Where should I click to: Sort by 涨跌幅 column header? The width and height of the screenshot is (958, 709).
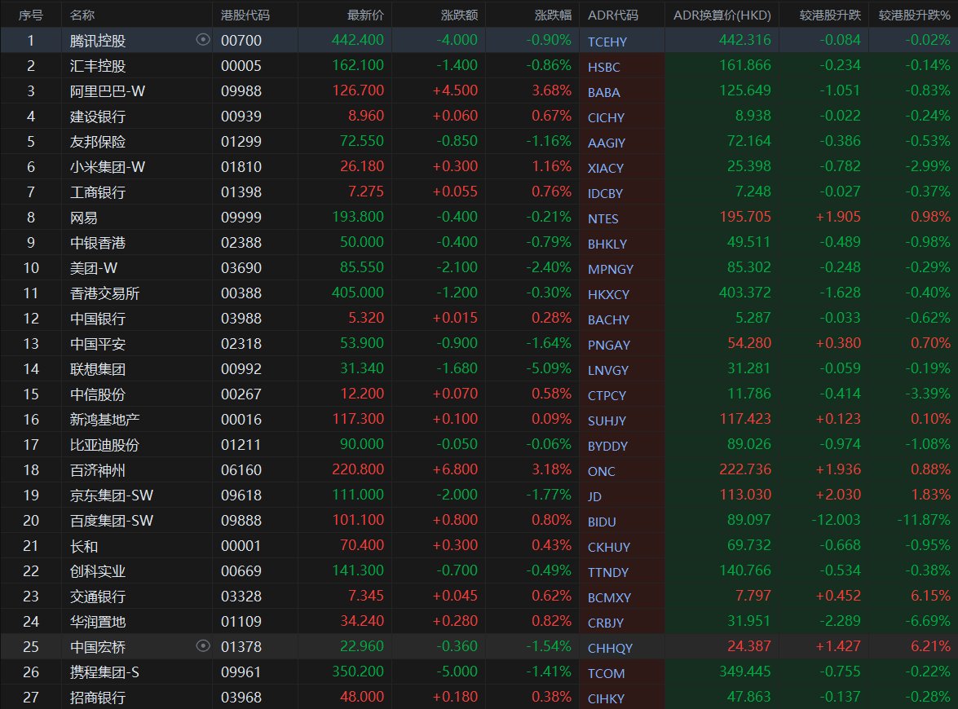553,15
